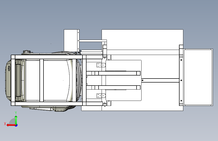Click the red X axis arrow of the triad

[11, 125]
